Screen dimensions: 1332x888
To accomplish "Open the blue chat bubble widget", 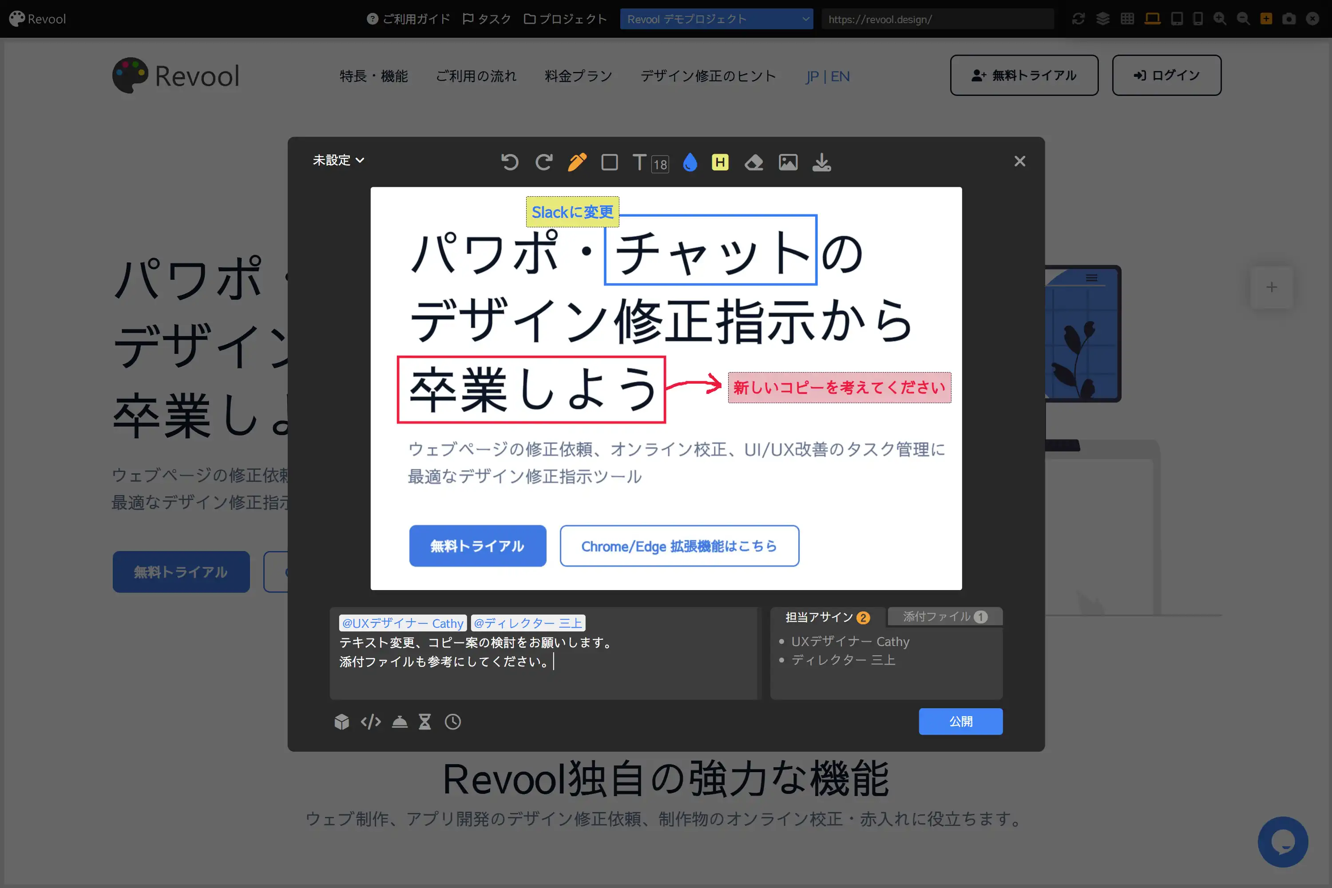I will tap(1283, 841).
